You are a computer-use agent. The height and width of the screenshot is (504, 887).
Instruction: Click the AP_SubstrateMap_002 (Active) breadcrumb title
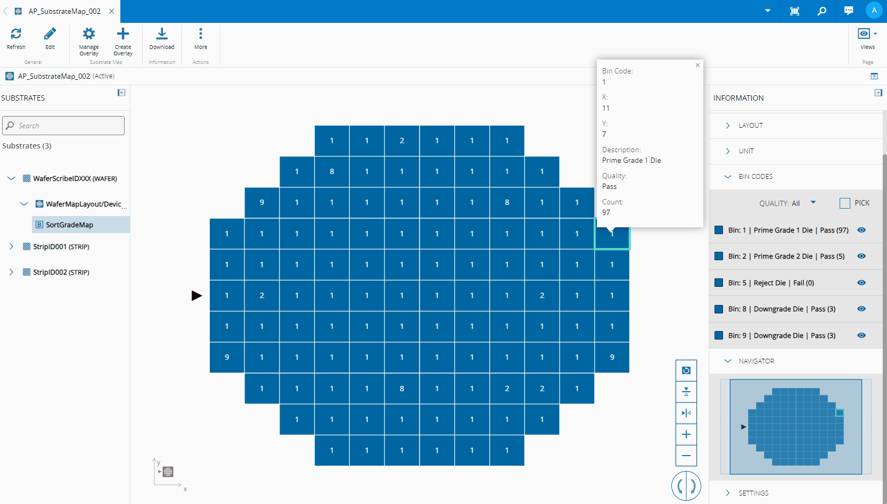pyautogui.click(x=66, y=76)
